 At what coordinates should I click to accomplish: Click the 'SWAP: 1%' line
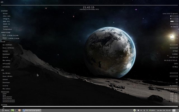6,24
